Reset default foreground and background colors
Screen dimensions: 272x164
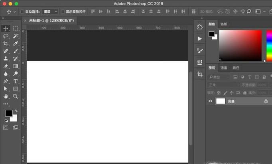pyautogui.click(x=6, y=120)
